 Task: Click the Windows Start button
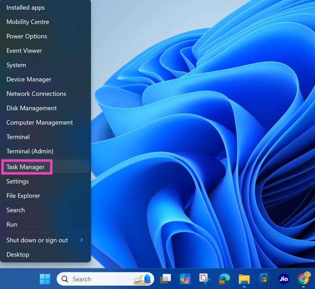point(45,279)
